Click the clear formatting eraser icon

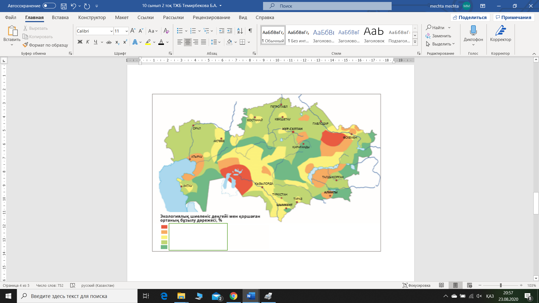point(166,31)
